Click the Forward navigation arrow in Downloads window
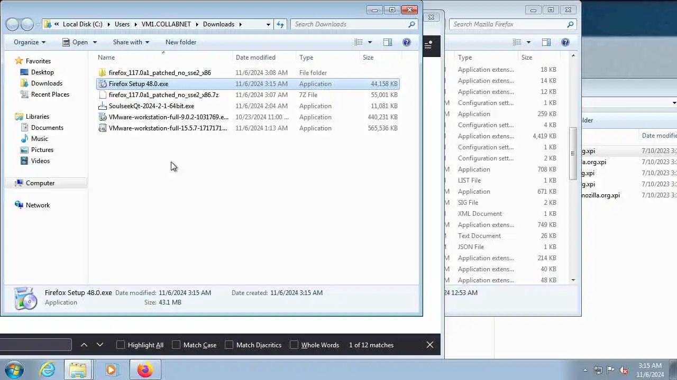The width and height of the screenshot is (677, 380). (x=27, y=24)
